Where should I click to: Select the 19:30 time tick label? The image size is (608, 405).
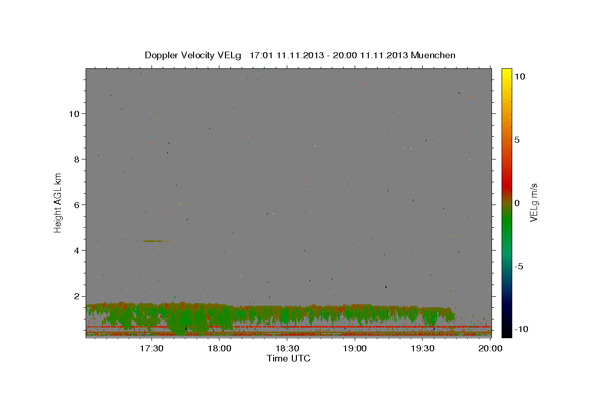pos(423,348)
